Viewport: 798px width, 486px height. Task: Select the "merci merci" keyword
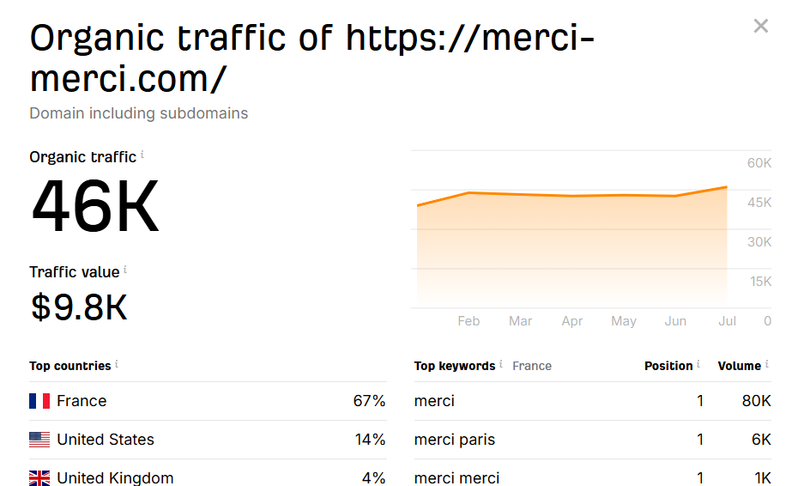coord(456,477)
